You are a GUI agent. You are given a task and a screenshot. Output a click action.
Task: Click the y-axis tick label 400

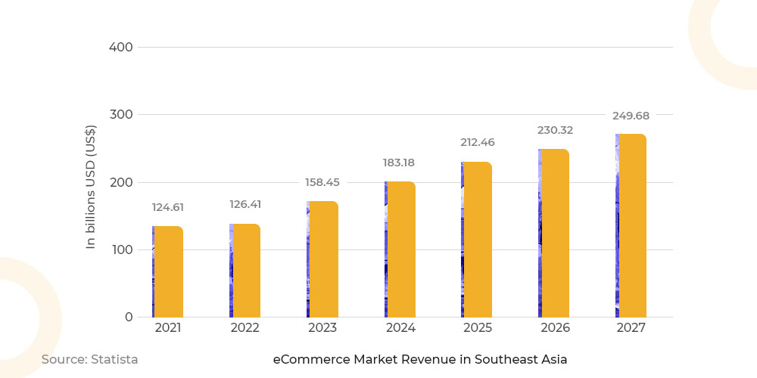(x=120, y=47)
